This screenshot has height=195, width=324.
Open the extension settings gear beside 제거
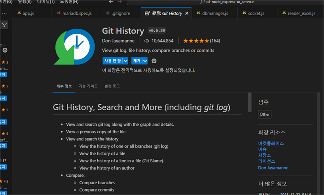coord(154,61)
